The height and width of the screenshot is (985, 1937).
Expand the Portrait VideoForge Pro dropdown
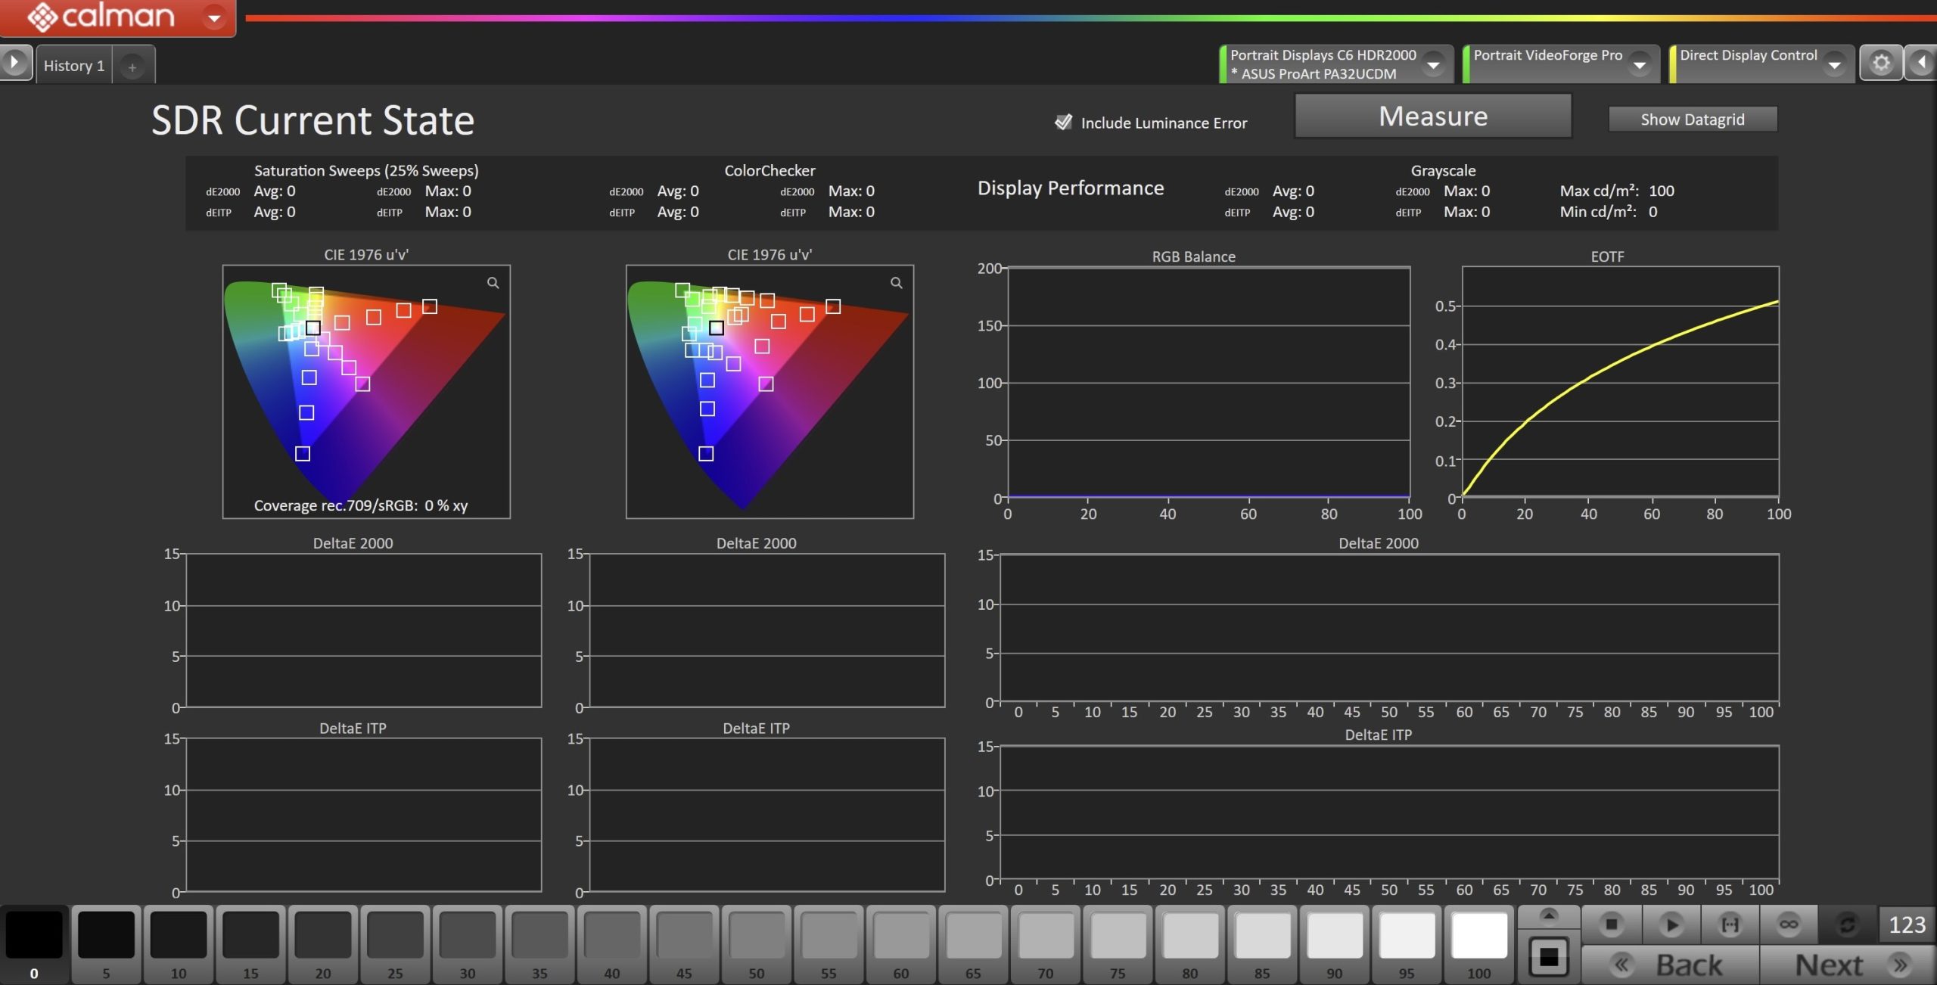point(1640,65)
